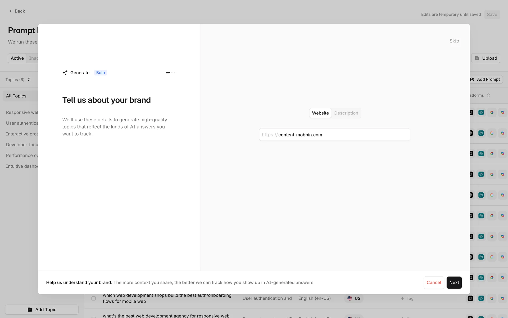508x318 pixels.
Task: Click the Copilot icon in the auth/onboarding prompt row
Action: [x=502, y=298]
